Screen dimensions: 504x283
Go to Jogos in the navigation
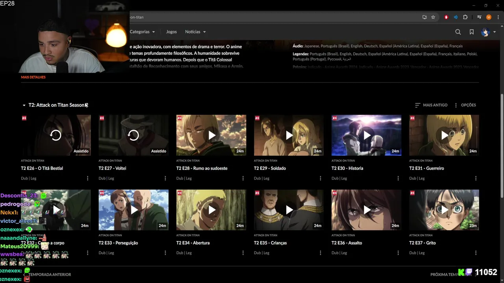coord(171,32)
